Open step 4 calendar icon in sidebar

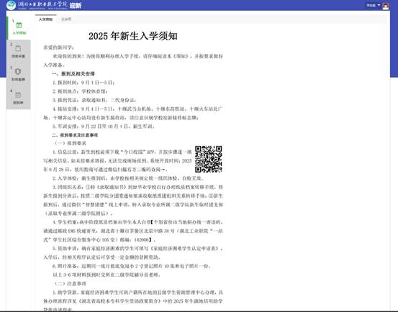click(18, 95)
